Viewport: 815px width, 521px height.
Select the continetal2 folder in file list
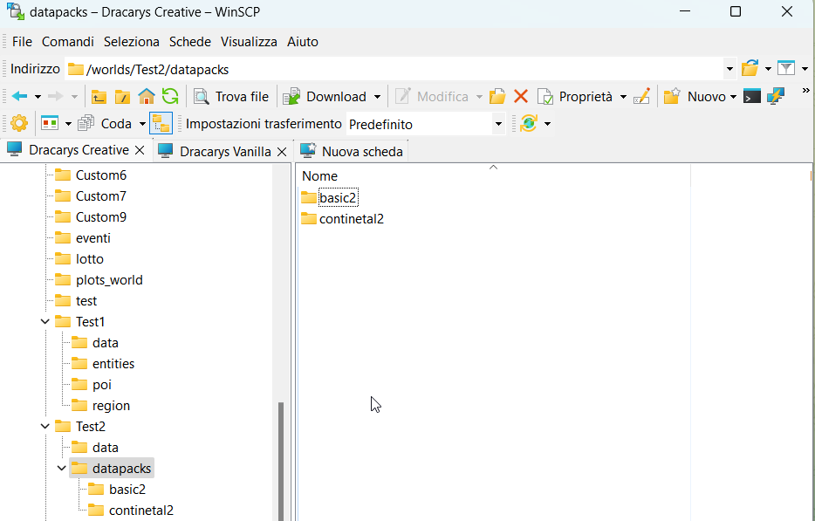pyautogui.click(x=351, y=219)
